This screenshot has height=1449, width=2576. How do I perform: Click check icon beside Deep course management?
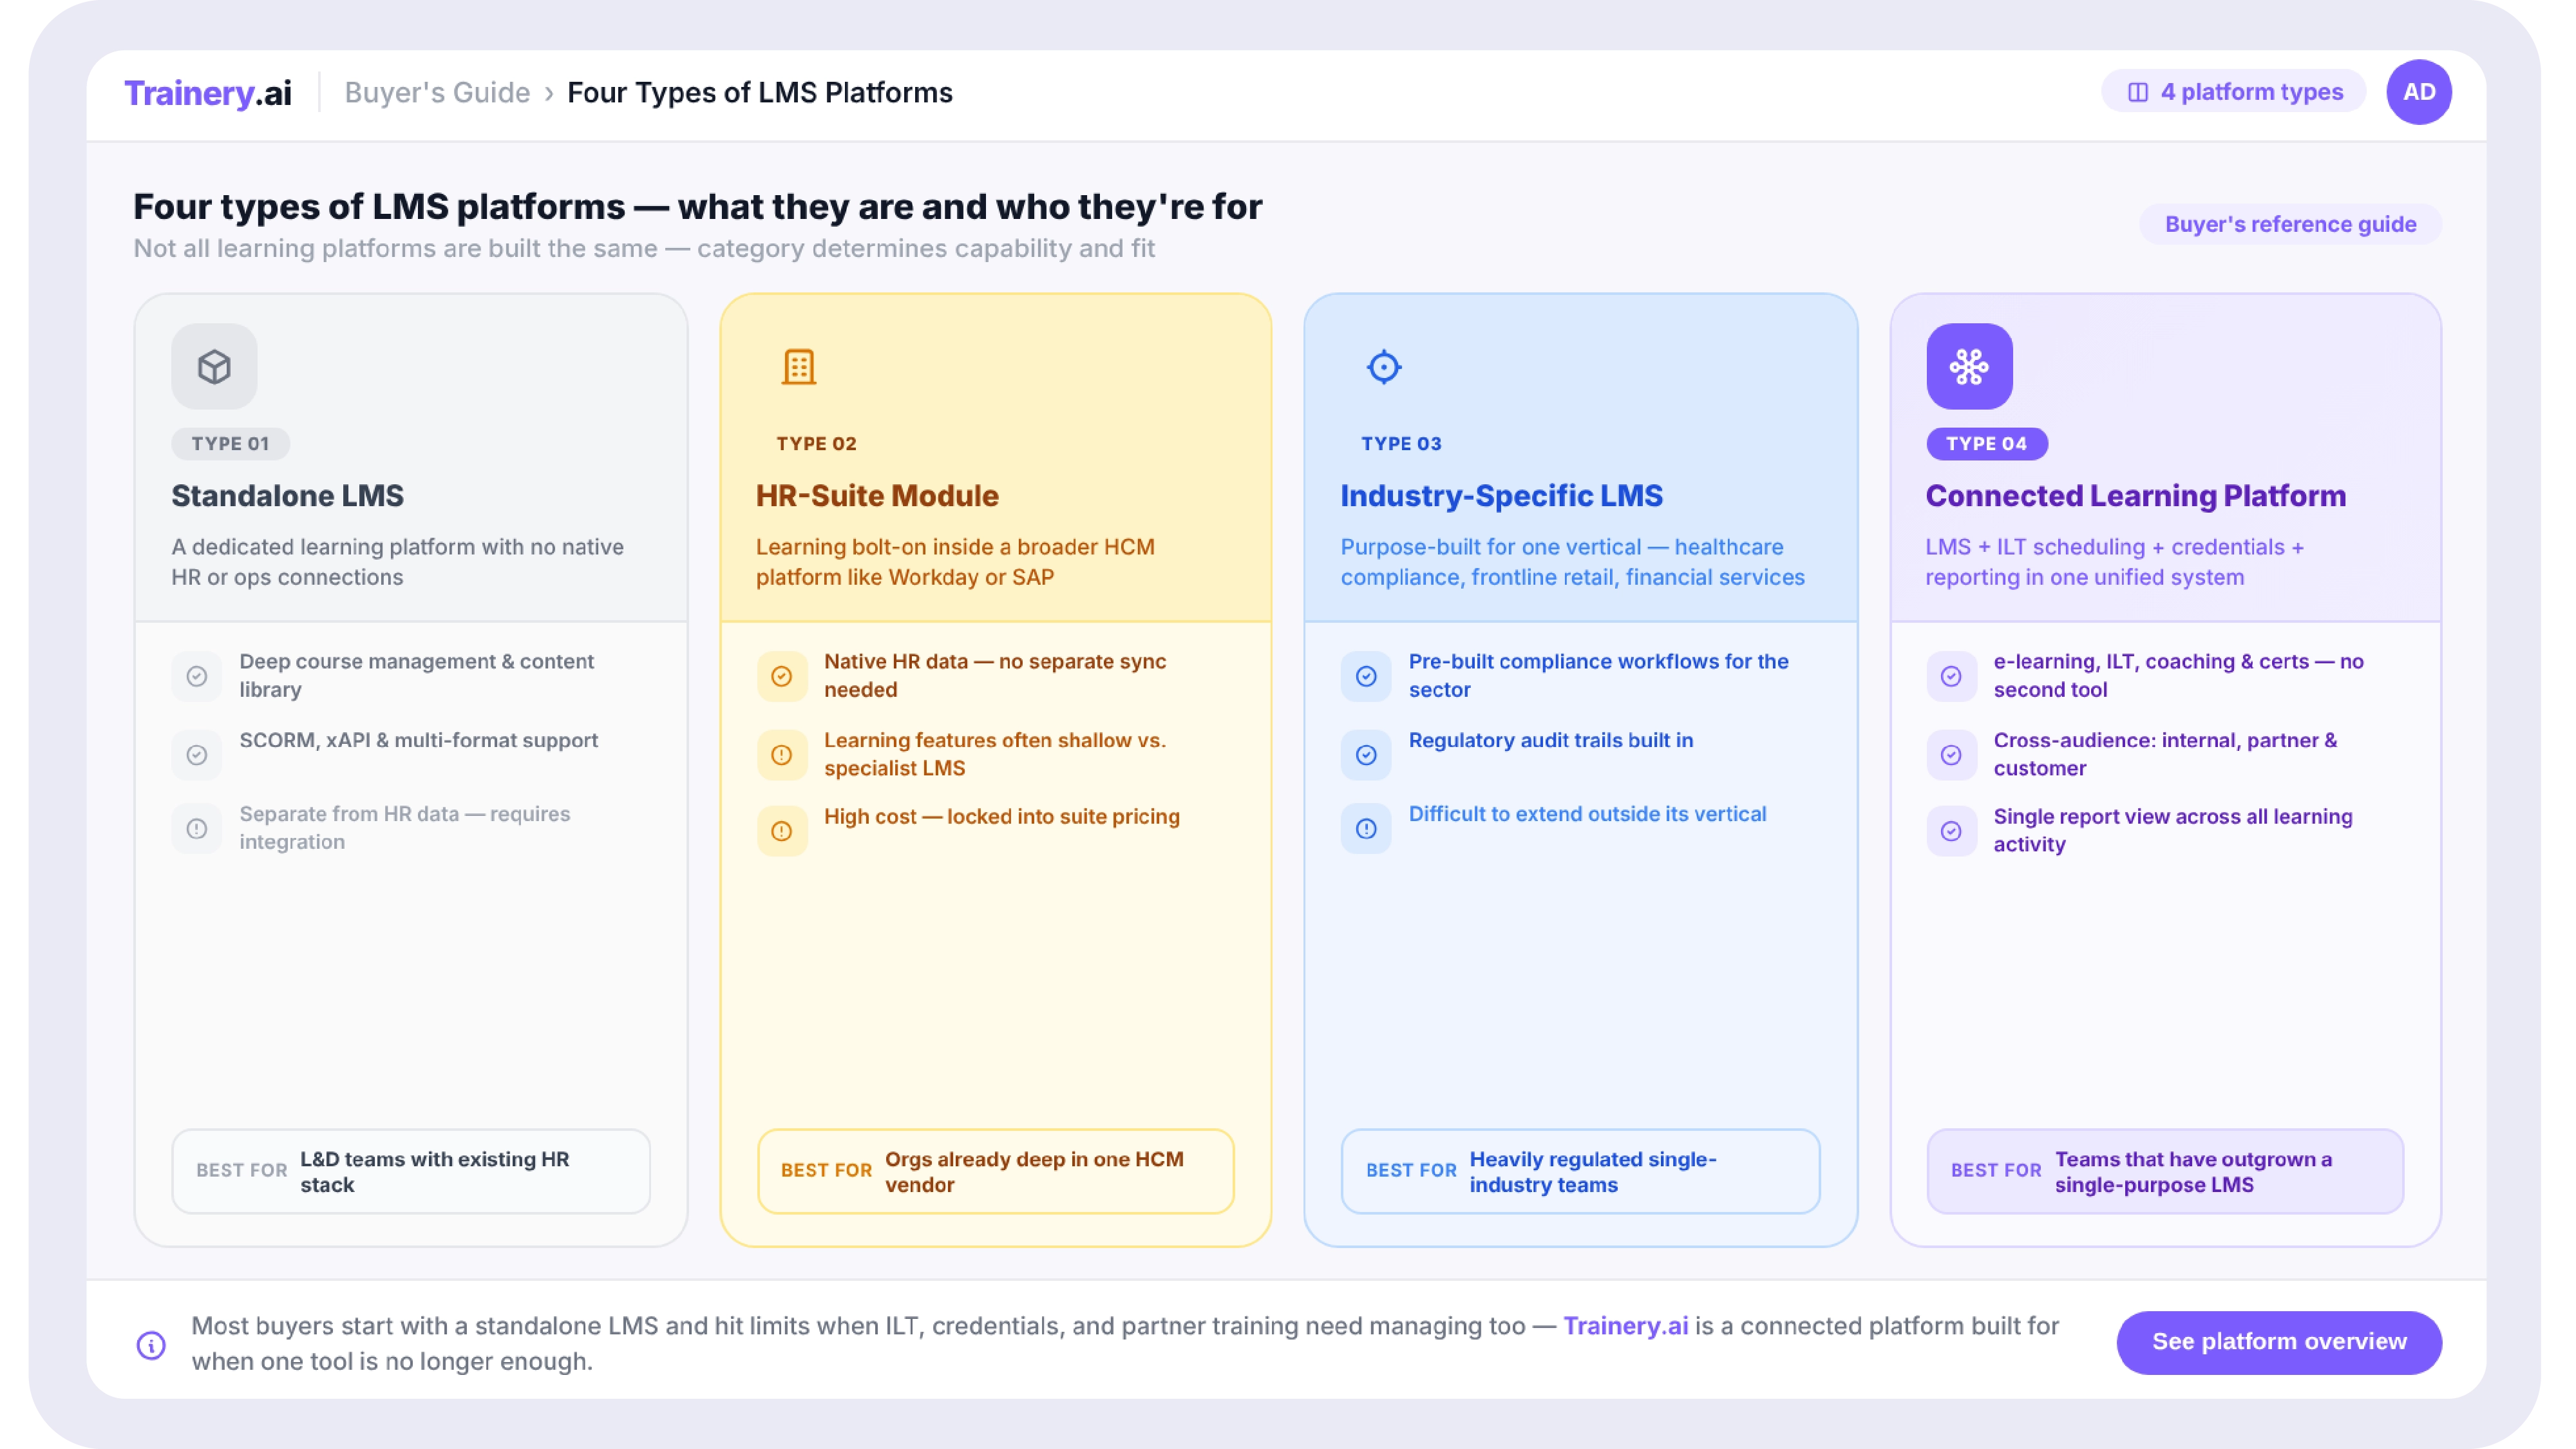click(197, 676)
